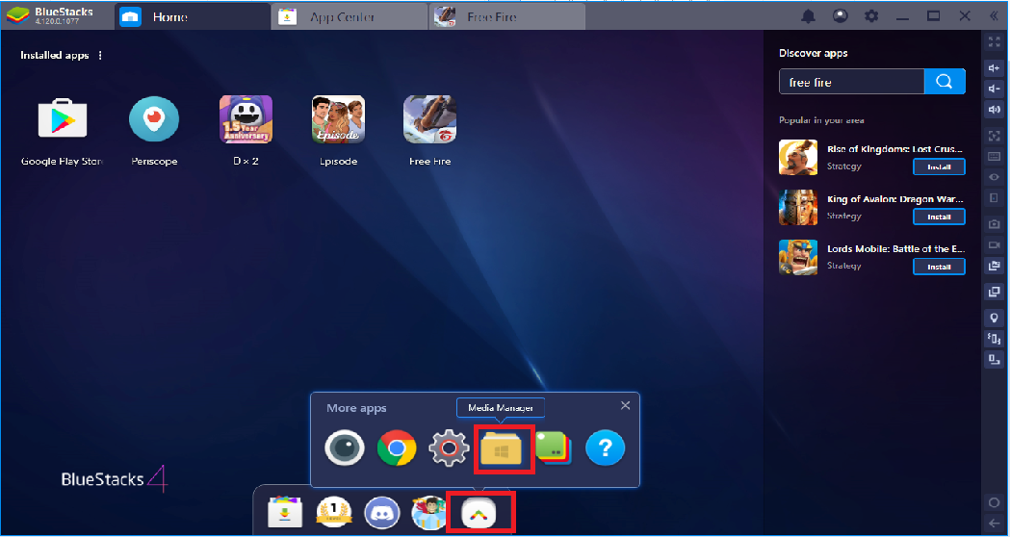Click King of Avalon: Dragon War... title
This screenshot has height=537, width=1010.
(895, 199)
